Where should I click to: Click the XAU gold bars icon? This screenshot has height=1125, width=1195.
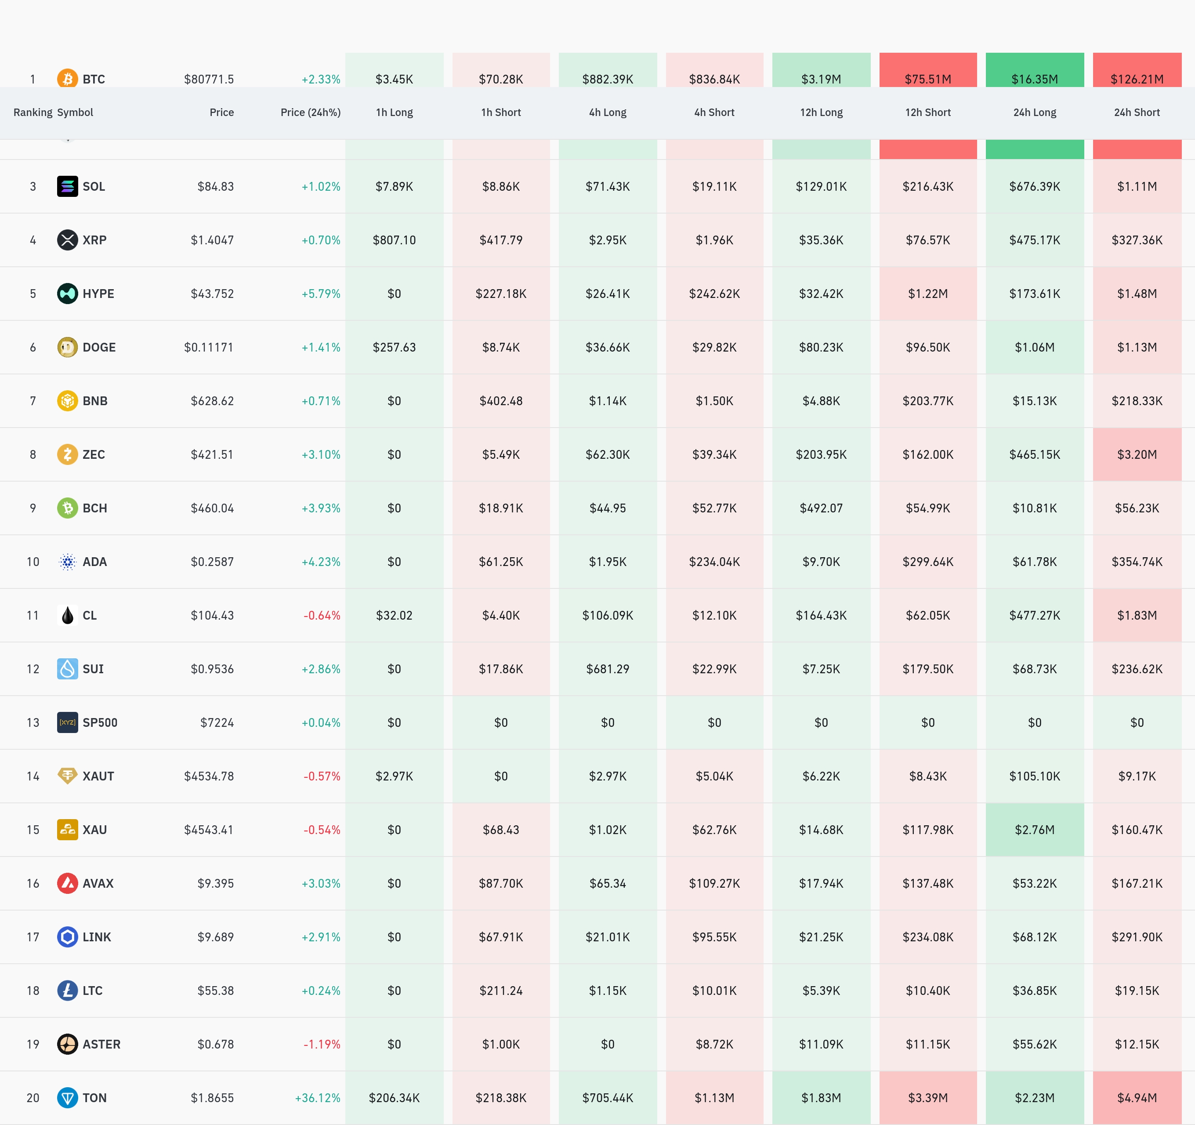coord(67,830)
